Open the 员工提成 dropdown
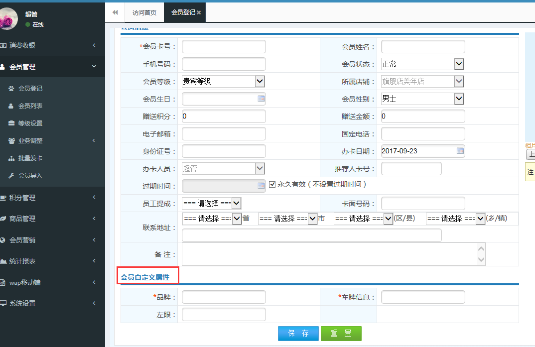This screenshot has height=347, width=535. pyautogui.click(x=237, y=203)
